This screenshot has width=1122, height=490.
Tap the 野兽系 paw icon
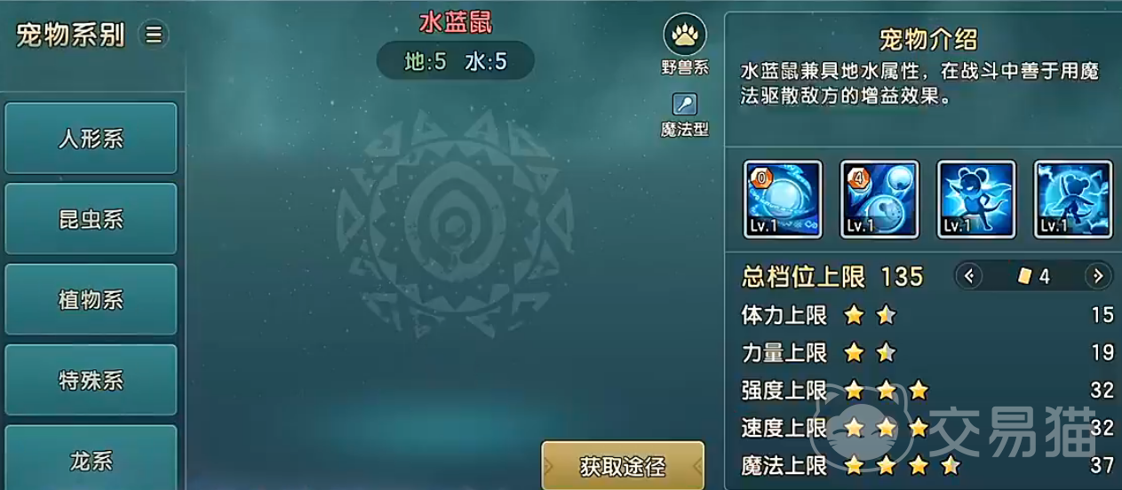point(685,35)
